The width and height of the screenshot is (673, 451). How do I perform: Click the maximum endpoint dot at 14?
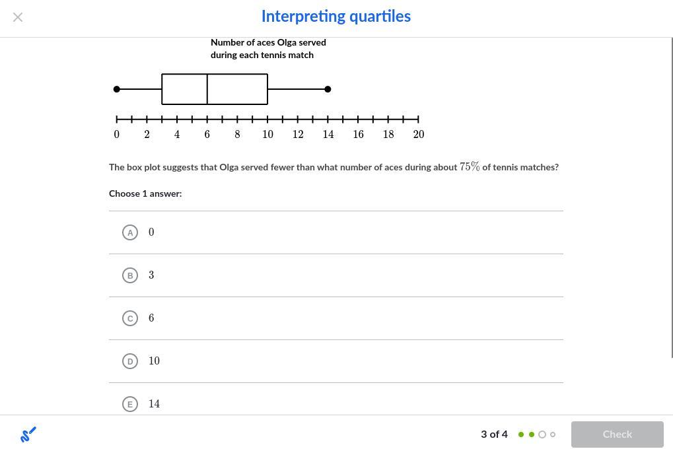328,89
